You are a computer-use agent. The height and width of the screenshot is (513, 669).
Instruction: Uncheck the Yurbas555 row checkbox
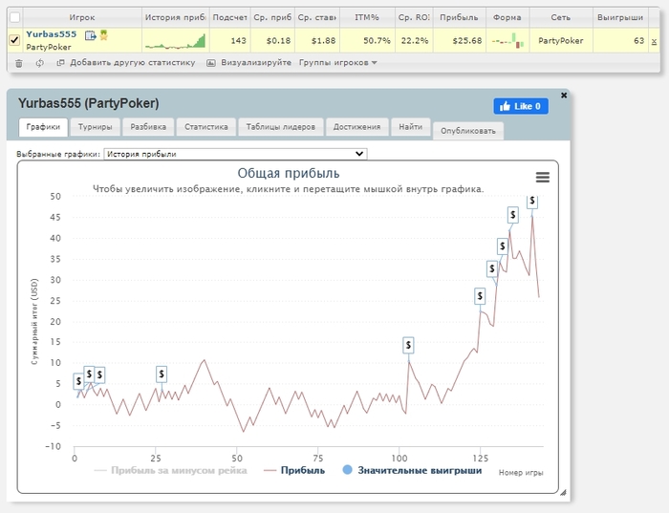(x=14, y=40)
